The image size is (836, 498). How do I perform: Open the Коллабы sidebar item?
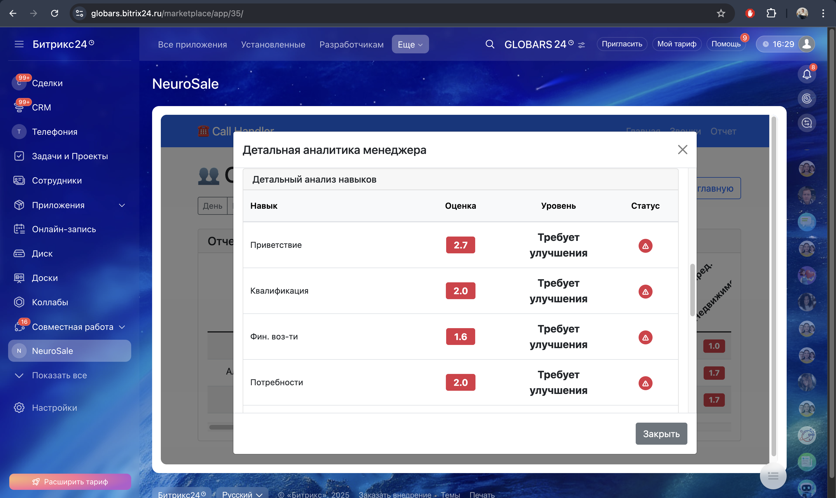point(50,302)
